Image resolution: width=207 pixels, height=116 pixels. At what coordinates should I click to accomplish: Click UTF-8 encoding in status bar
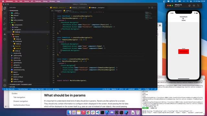pyautogui.click(x=121, y=89)
